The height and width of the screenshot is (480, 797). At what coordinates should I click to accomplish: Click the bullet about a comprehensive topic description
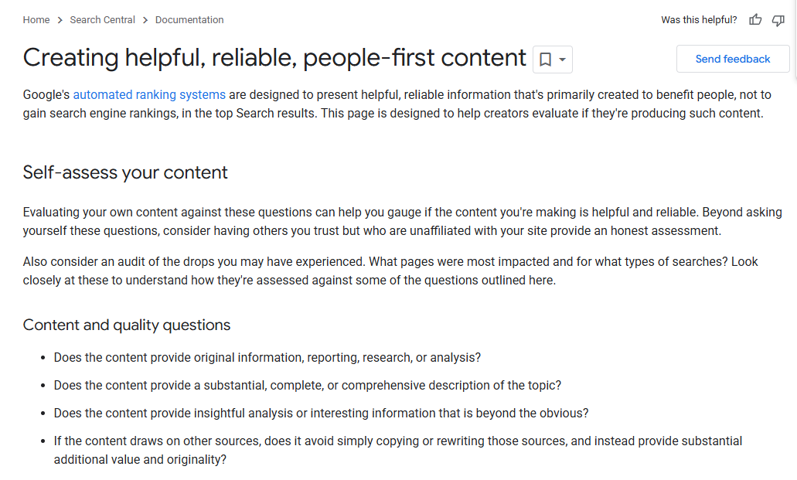tap(308, 386)
